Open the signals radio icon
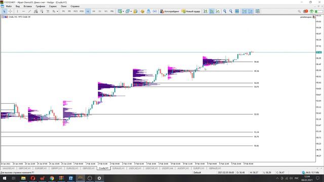 click(154, 11)
